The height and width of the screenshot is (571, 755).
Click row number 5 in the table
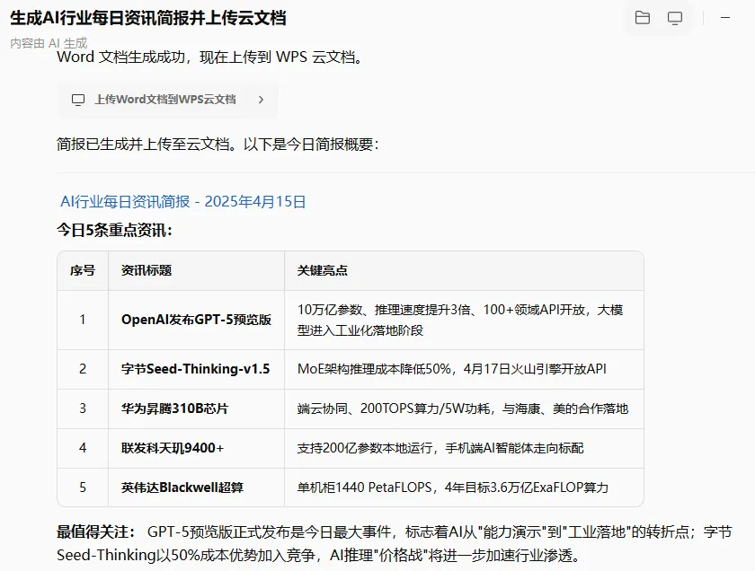click(x=83, y=488)
